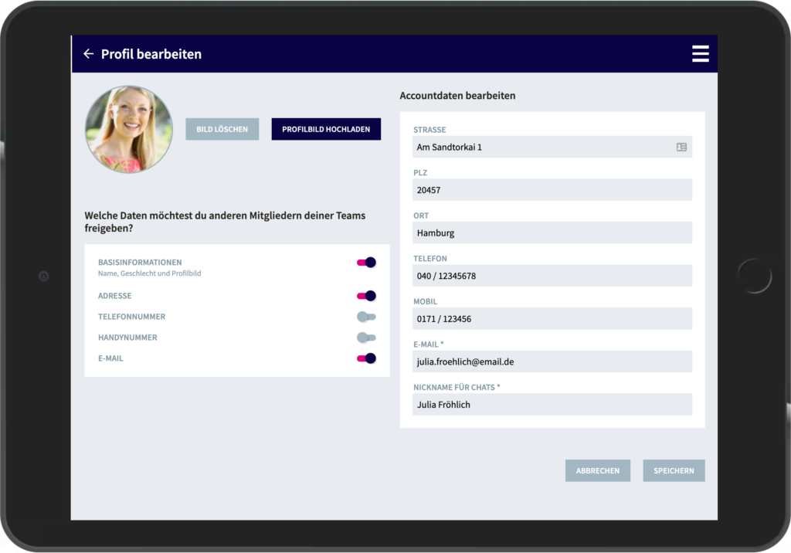Screen dimensions: 791x553
Task: Click the iPad home button
Action: (754, 276)
